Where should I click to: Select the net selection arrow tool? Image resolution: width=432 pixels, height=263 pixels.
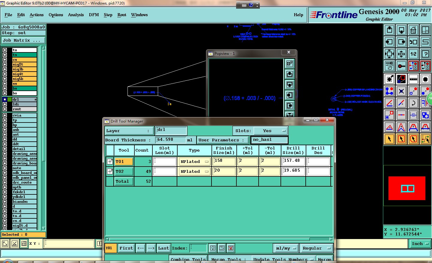(x=425, y=139)
